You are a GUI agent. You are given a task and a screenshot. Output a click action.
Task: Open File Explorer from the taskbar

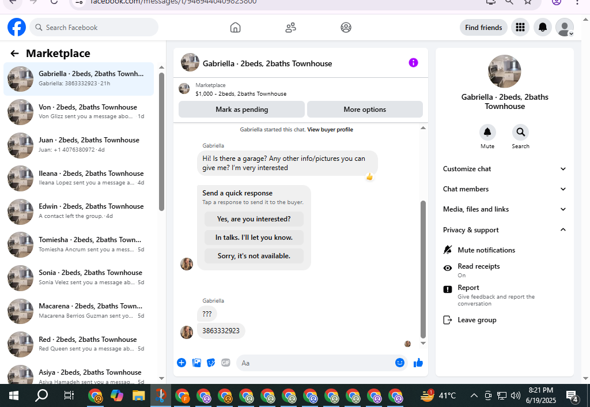pos(138,395)
